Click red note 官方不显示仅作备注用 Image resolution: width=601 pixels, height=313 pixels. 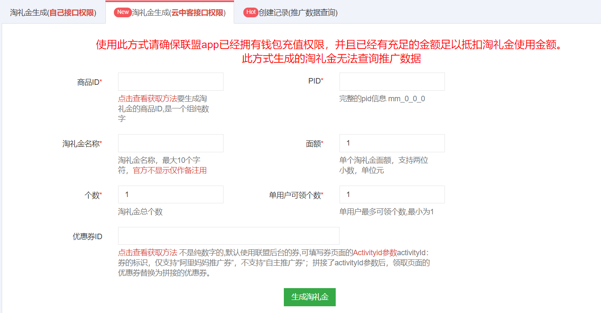170,170
